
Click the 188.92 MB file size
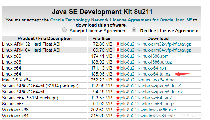point(101,62)
